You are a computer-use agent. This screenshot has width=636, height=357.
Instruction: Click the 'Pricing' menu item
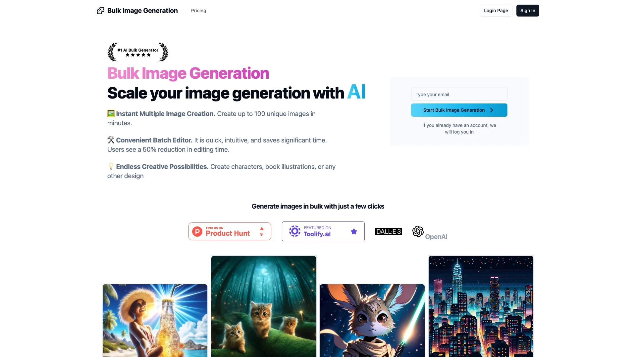pyautogui.click(x=199, y=11)
